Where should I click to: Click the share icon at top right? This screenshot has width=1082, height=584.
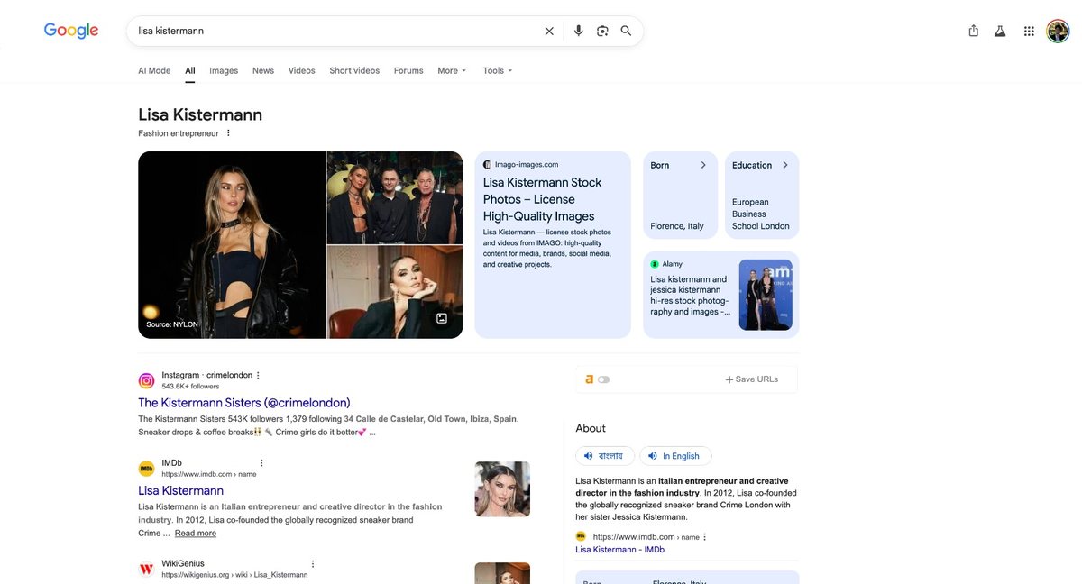[973, 31]
